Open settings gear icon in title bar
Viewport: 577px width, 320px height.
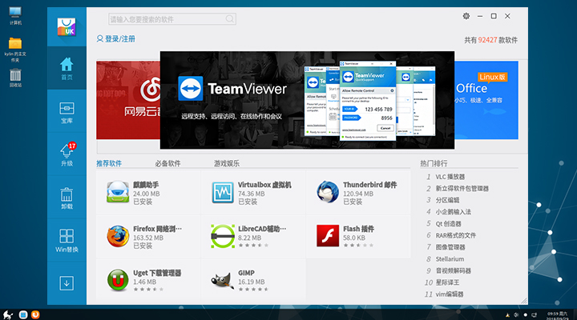466,16
